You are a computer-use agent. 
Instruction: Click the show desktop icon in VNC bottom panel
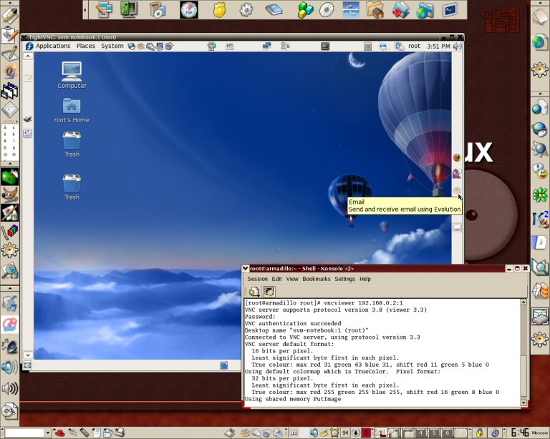click(27, 365)
